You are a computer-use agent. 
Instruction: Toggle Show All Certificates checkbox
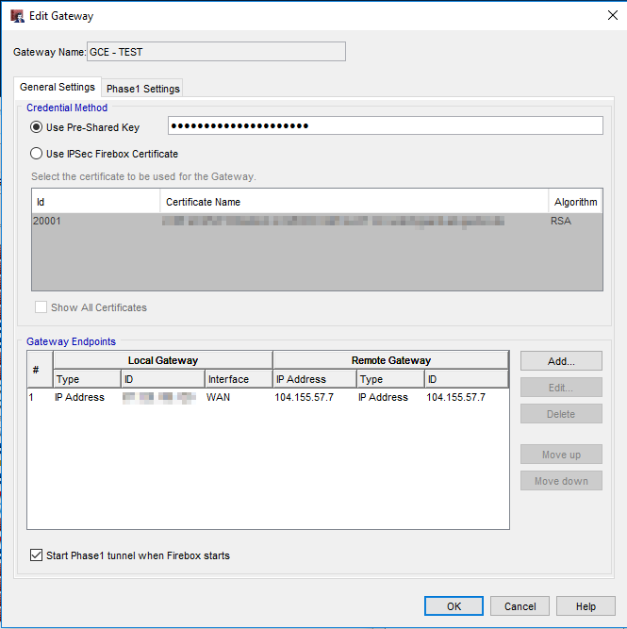41,307
